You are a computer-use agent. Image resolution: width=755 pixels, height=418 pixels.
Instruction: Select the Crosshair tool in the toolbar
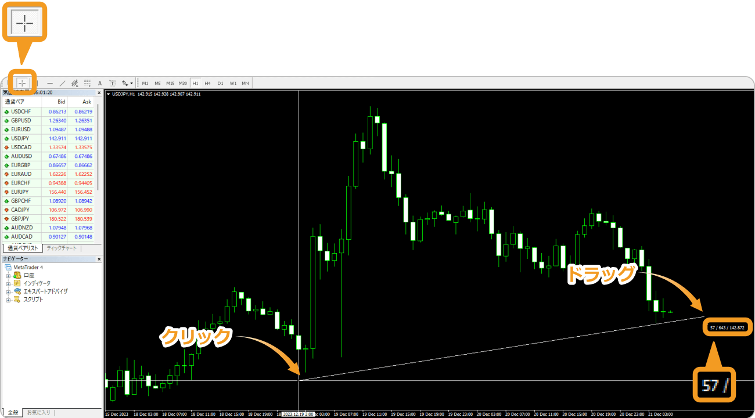coord(22,83)
